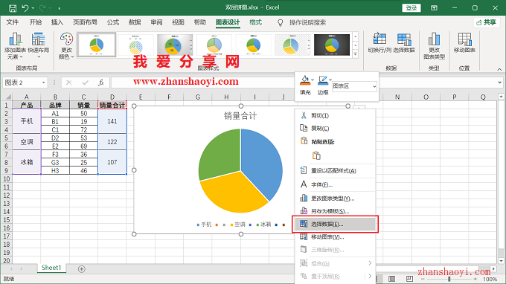Click the select-all corner triangle
The width and height of the screenshot is (506, 284).
coord(8,97)
